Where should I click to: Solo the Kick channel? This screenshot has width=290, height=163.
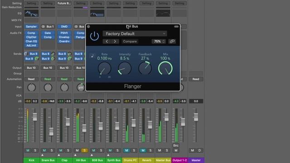tap(35, 150)
